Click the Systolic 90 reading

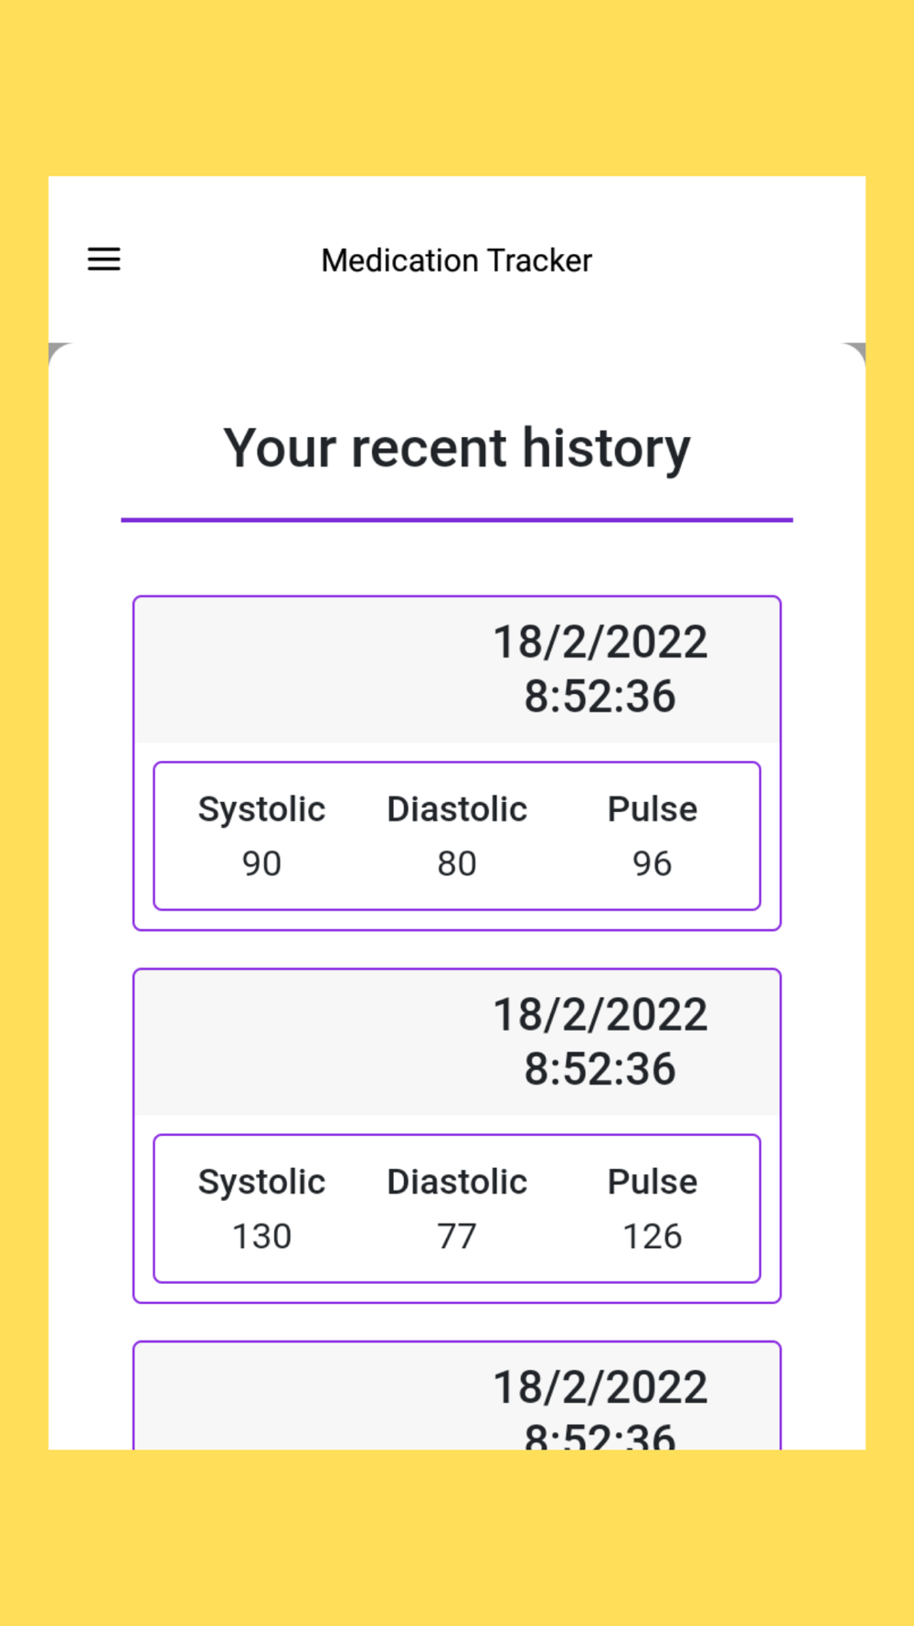click(261, 863)
